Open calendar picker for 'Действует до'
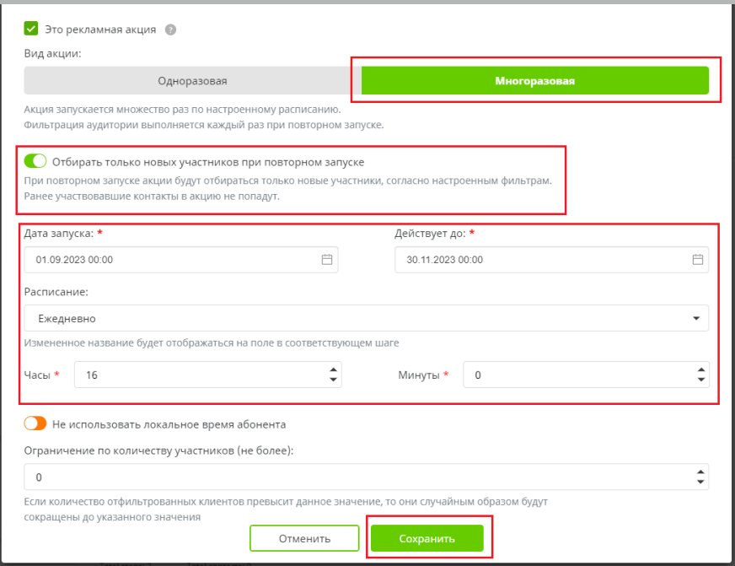The height and width of the screenshot is (566, 735). (x=697, y=260)
